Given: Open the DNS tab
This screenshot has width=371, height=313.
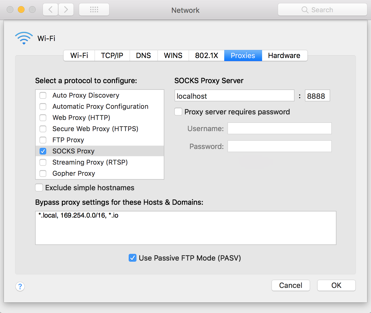Looking at the screenshot, I should click(x=143, y=55).
